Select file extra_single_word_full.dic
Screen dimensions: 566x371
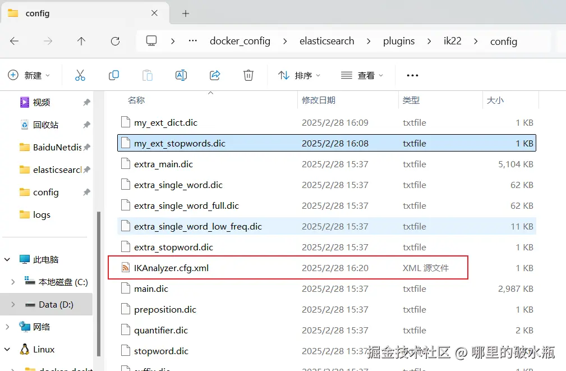coord(326,205)
